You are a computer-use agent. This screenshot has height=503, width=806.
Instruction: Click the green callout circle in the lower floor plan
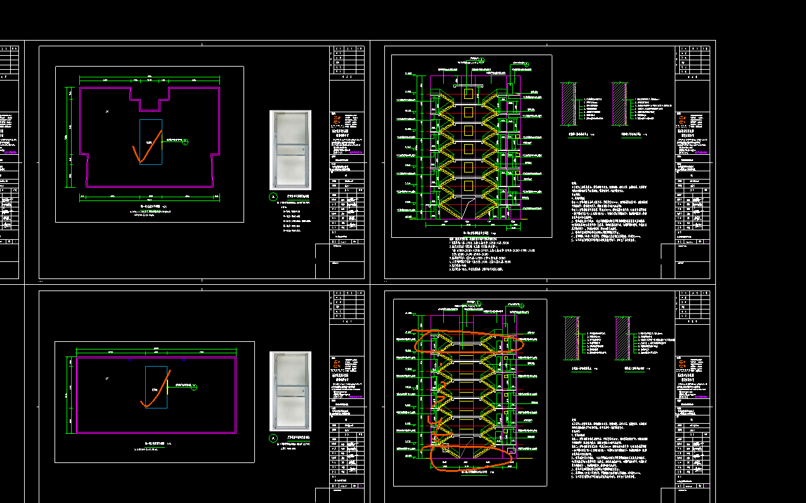194,387
